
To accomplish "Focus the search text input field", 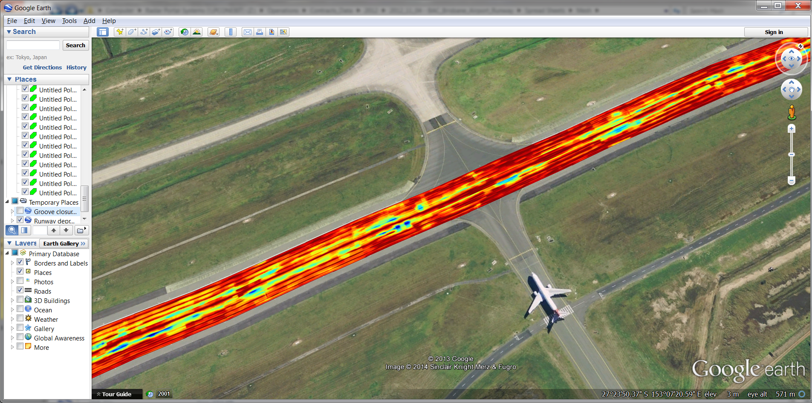I will pos(33,45).
